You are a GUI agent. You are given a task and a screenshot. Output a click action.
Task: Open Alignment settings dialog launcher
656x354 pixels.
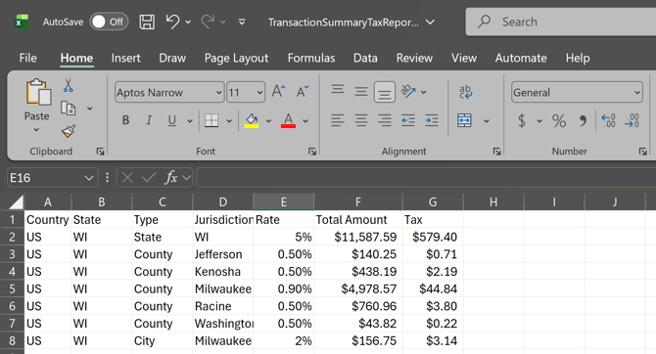(x=496, y=152)
